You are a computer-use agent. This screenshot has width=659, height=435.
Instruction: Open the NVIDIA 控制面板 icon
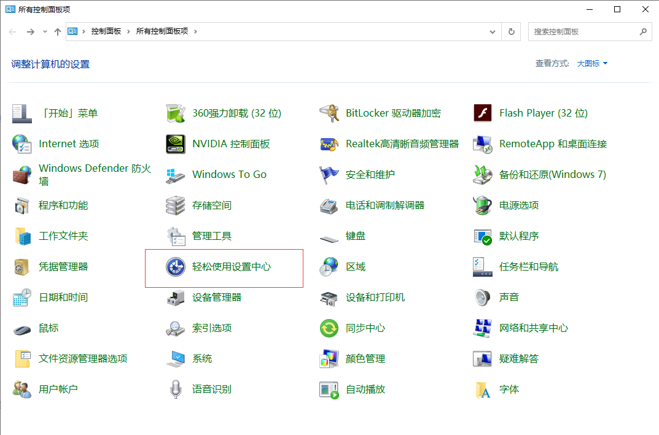[x=176, y=144]
